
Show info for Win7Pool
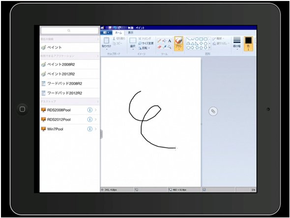89,129
